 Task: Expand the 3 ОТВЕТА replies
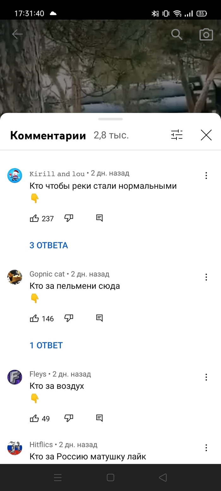coord(49,245)
